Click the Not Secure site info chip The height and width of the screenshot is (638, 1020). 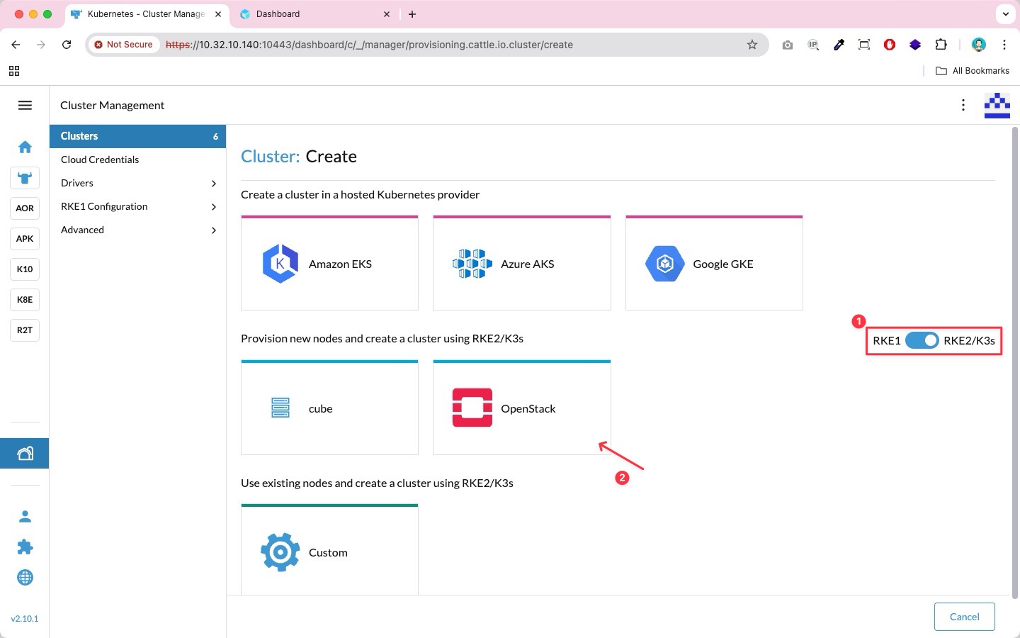click(x=124, y=45)
